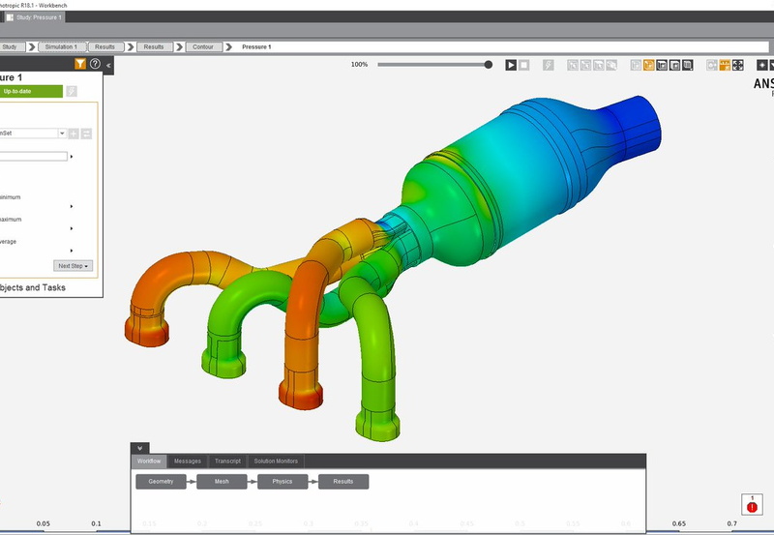The width and height of the screenshot is (774, 535).
Task: Toggle the highlighted orange display mode icon
Action: 649,65
